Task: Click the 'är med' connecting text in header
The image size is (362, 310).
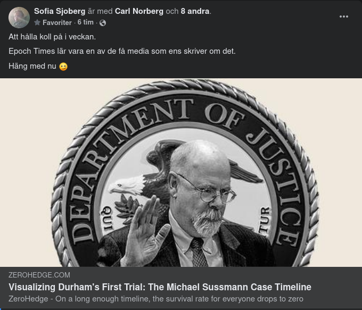Action: tap(100, 11)
